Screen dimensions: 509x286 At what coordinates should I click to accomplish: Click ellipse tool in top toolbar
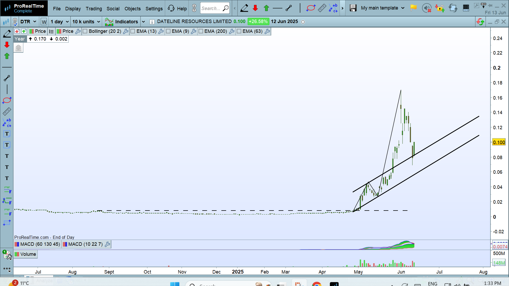point(310,8)
